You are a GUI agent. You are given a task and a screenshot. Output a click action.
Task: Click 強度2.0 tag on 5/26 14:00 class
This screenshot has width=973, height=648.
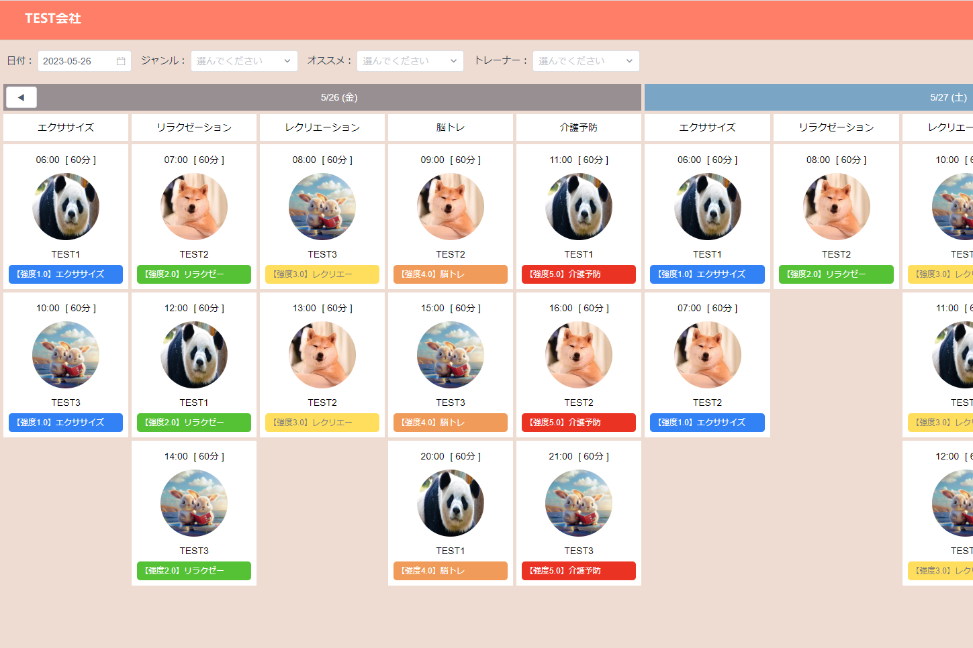coord(194,571)
